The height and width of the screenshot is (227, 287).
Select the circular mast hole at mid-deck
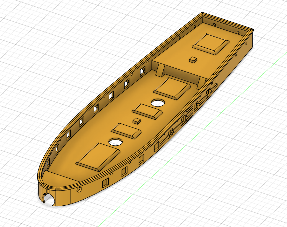(x=158, y=103)
